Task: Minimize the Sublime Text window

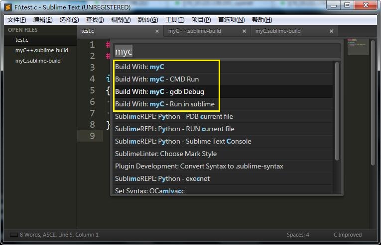Action: (334, 5)
